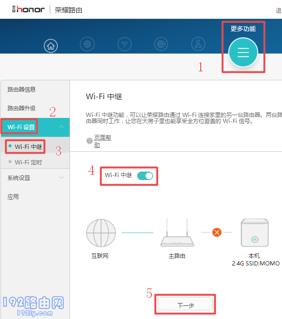
Task: Click the 本机 device icon in diagram
Action: click(254, 233)
